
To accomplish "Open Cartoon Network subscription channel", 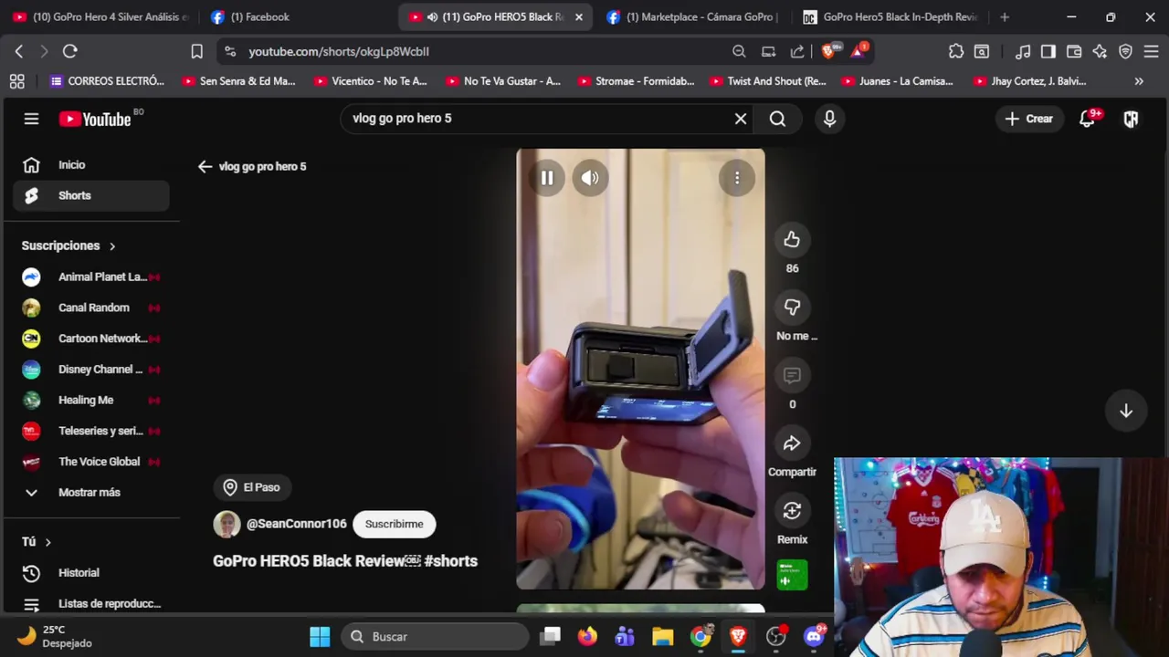I will (x=91, y=339).
